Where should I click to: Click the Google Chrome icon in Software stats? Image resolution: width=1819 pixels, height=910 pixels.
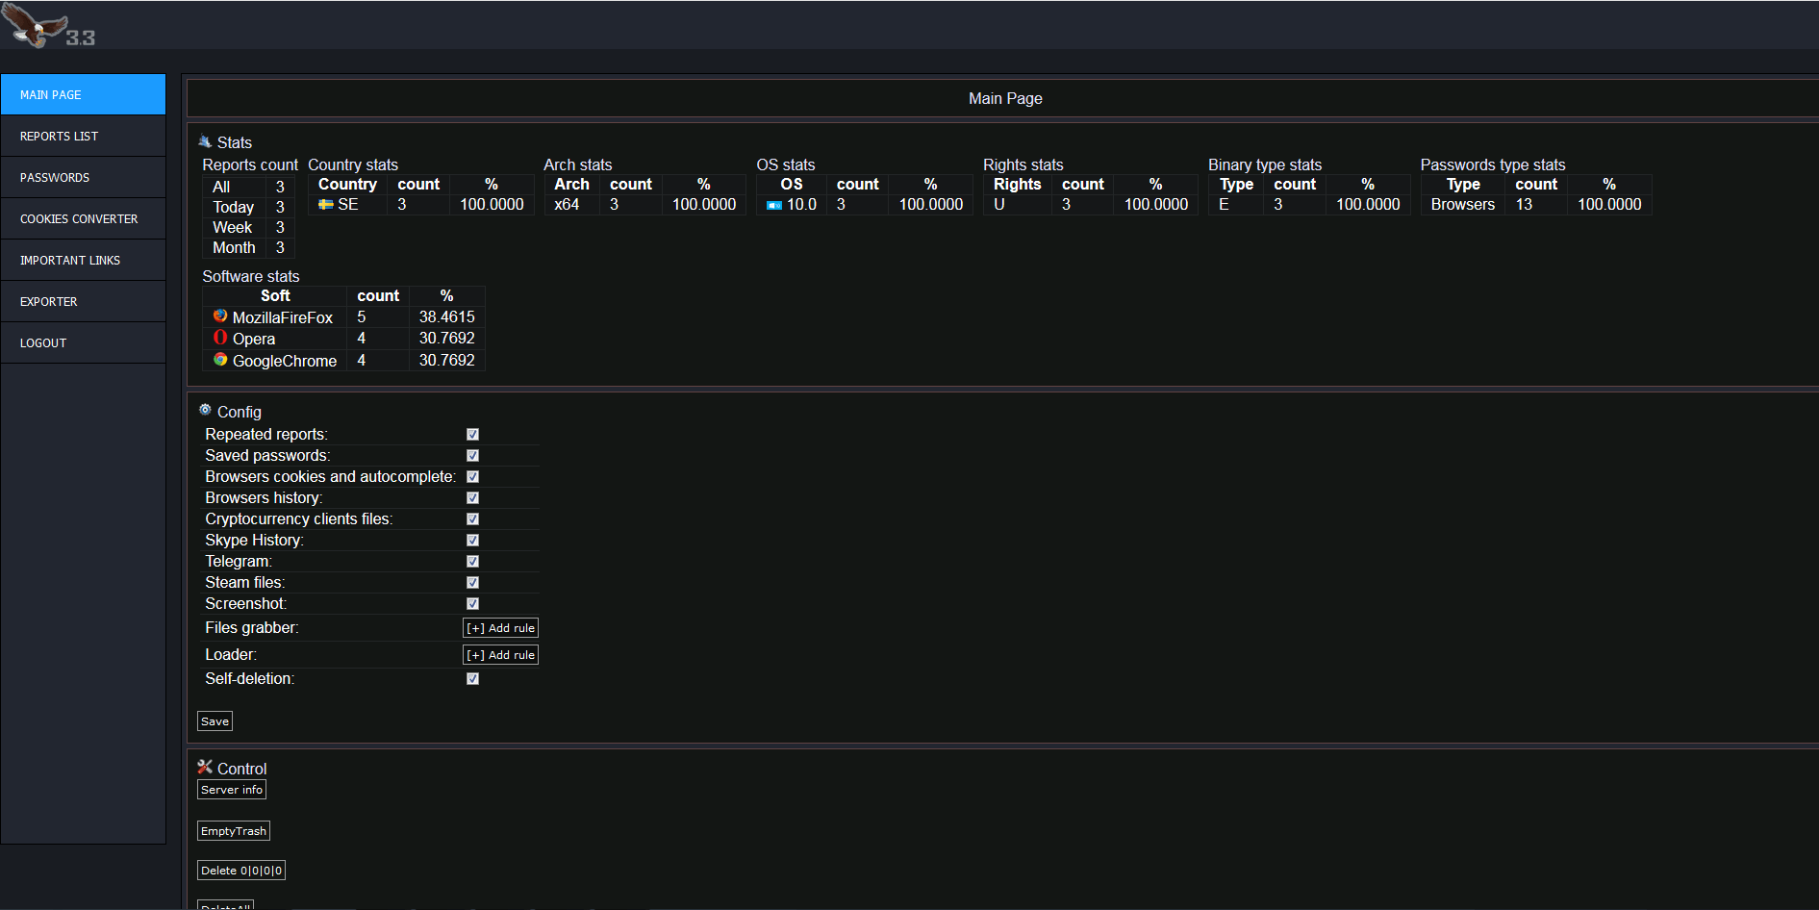(220, 360)
